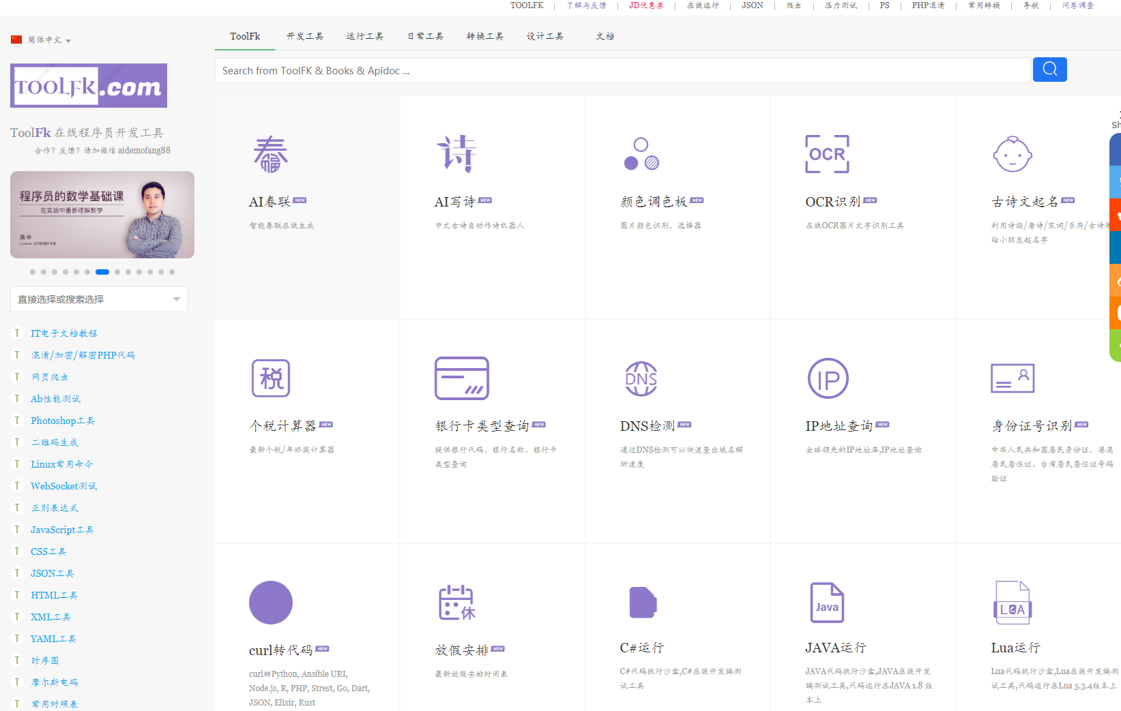Viewport: 1121px width, 711px height.
Task: Open 正则表达式 in sidebar
Action: [55, 508]
